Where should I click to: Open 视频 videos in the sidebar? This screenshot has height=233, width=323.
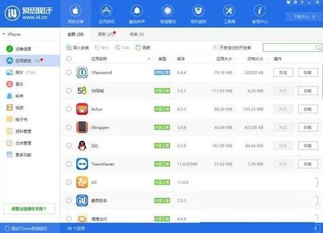pos(15,108)
